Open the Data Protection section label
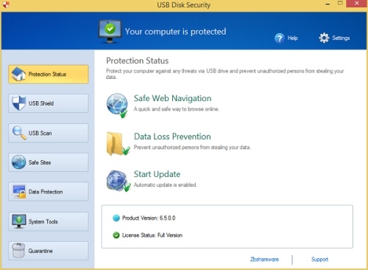The height and width of the screenshot is (270, 368). pos(46,192)
